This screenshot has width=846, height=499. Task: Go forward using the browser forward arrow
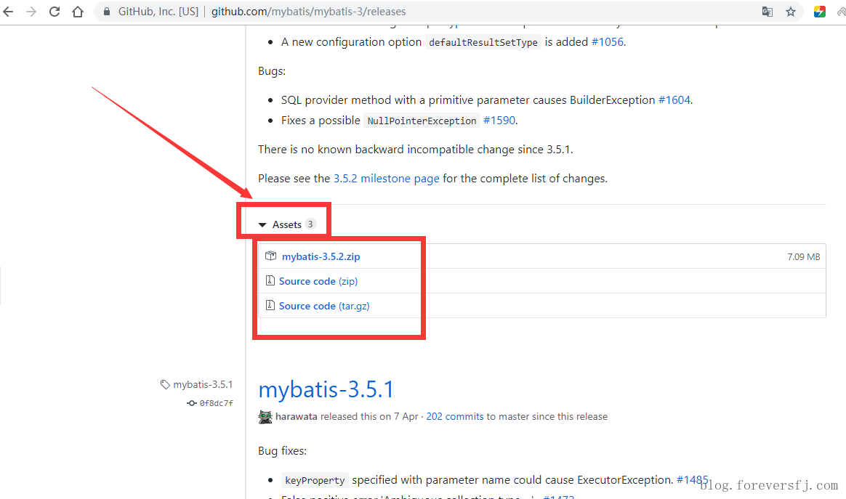pos(31,12)
